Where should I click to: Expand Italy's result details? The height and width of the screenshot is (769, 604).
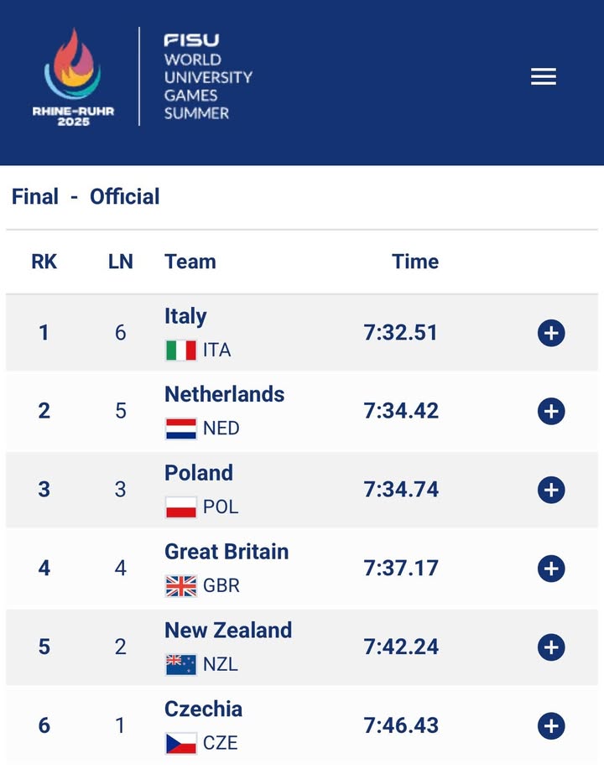point(551,333)
